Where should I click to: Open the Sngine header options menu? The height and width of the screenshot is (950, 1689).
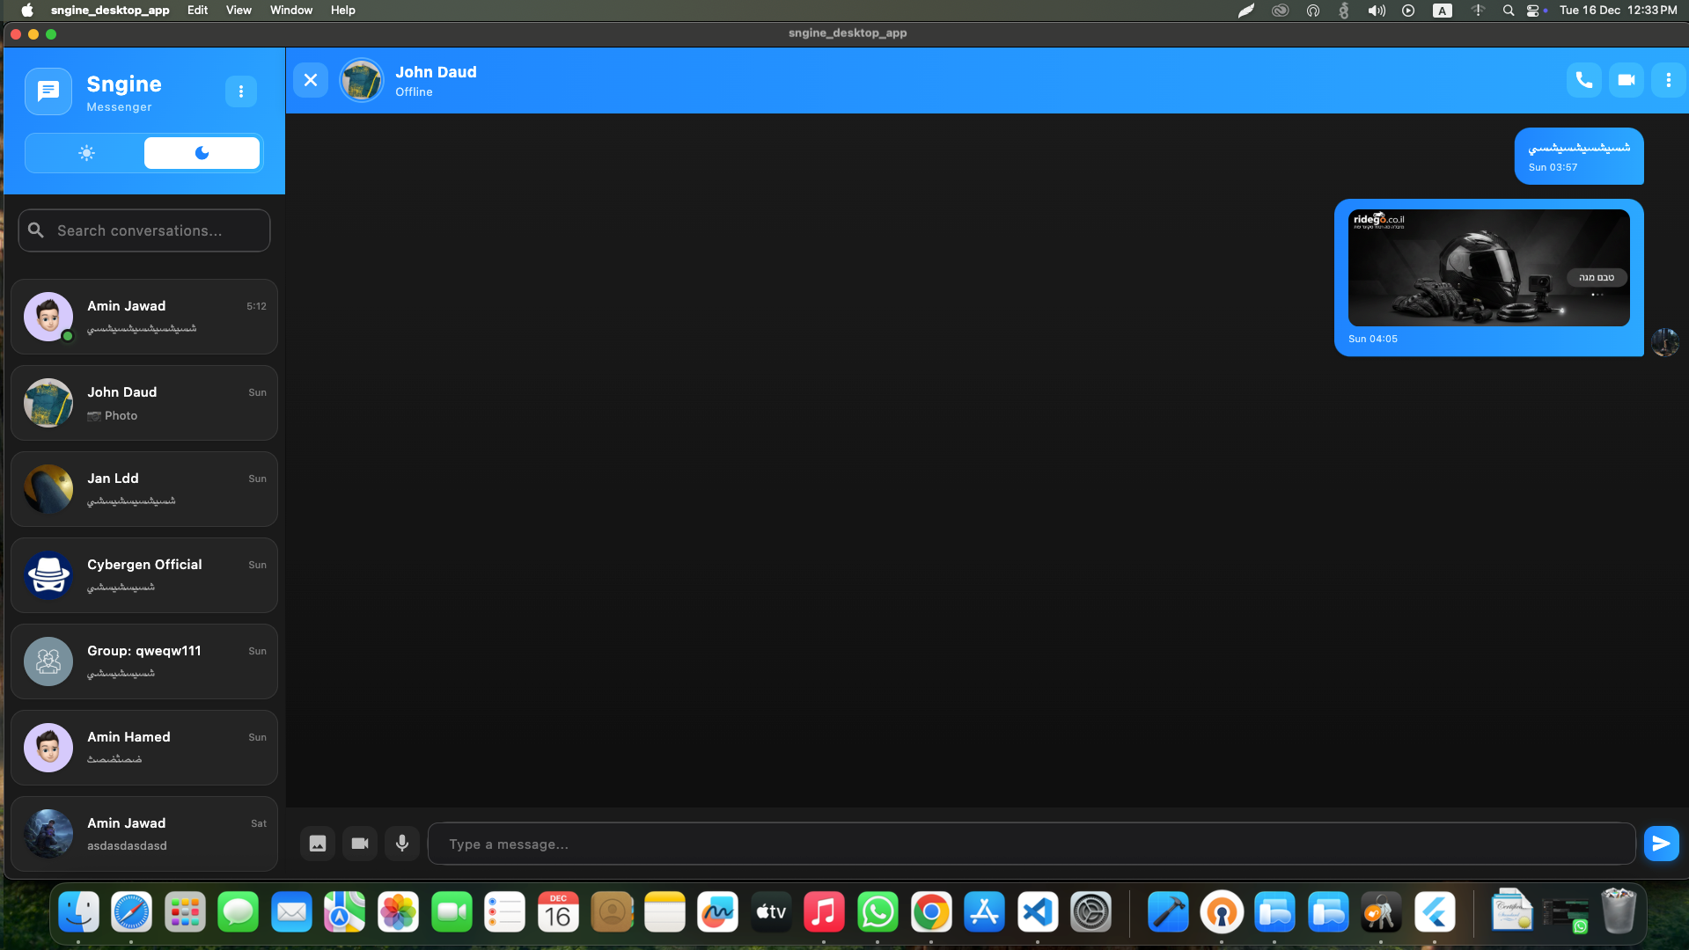click(x=241, y=91)
